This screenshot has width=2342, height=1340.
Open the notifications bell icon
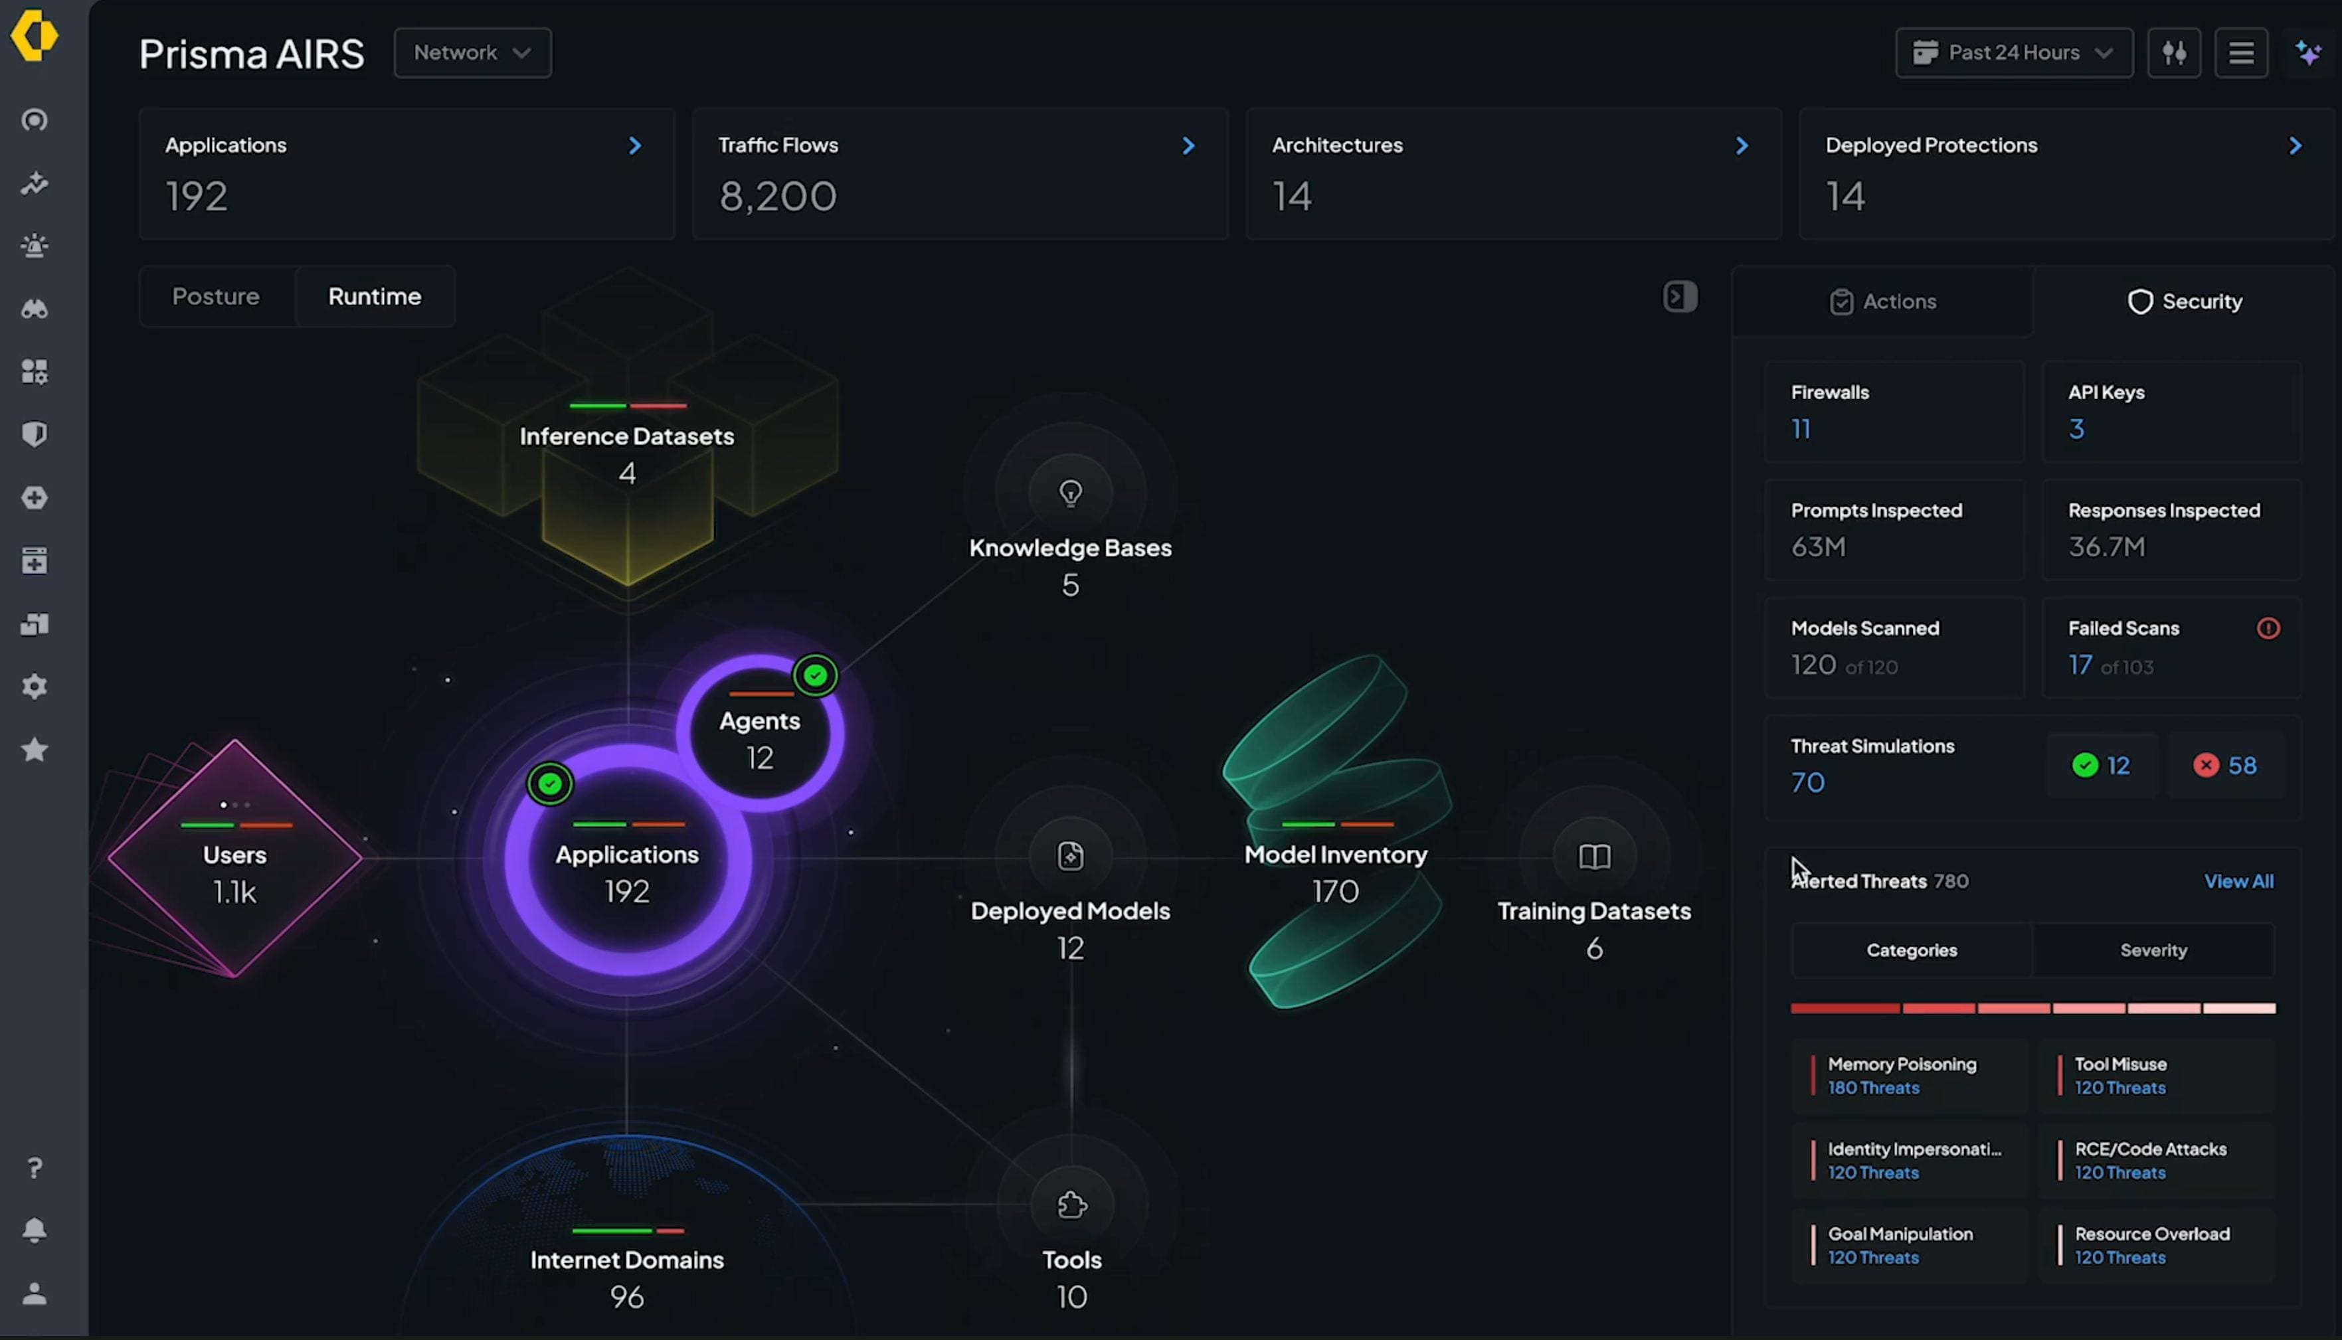pyautogui.click(x=34, y=1230)
